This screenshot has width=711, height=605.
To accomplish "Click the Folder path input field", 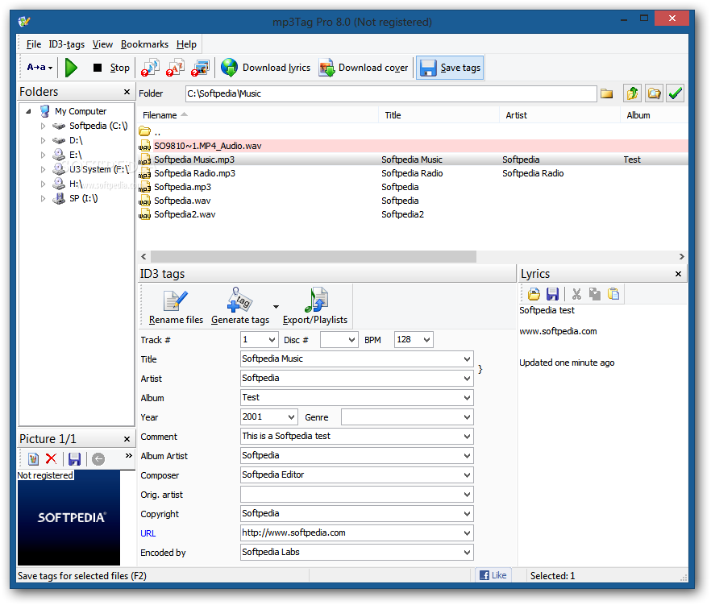I will [391, 93].
